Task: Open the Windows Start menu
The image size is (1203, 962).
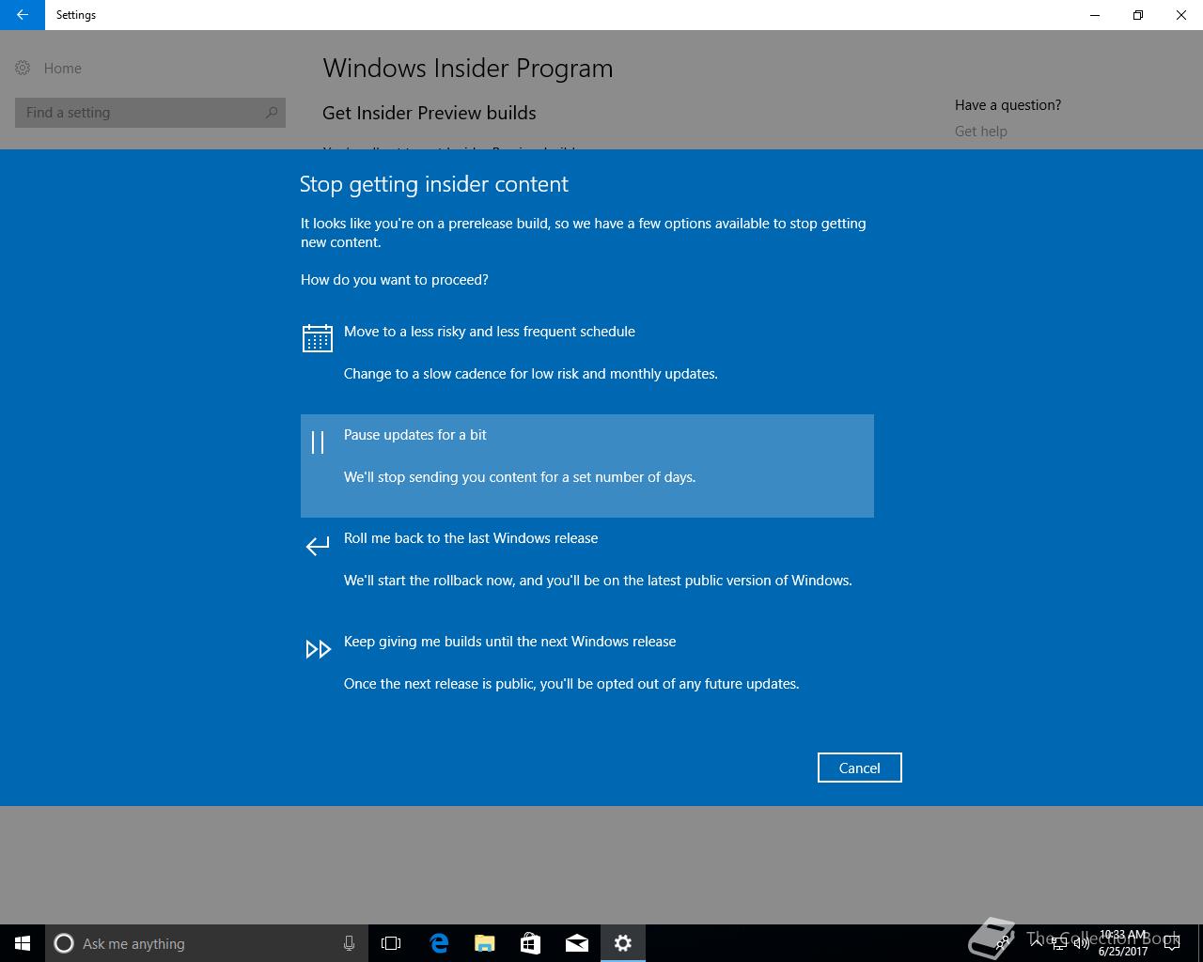Action: coord(23,943)
